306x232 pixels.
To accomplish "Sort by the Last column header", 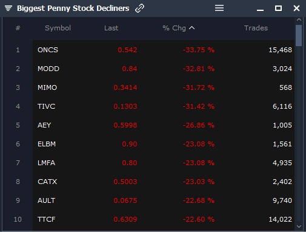I will [x=111, y=28].
